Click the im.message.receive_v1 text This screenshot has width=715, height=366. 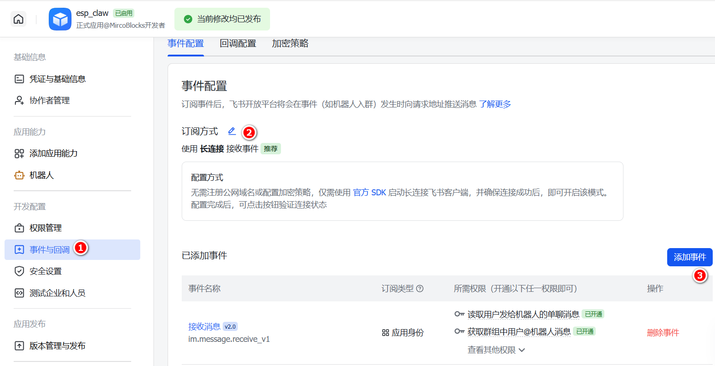229,339
